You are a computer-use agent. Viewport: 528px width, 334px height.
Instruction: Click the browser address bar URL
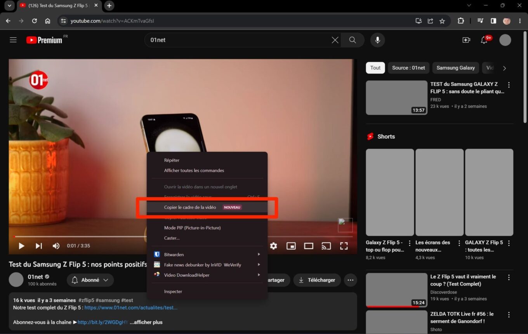(112, 21)
